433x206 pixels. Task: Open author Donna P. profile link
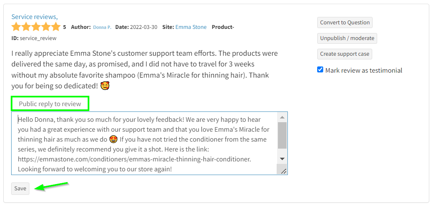(102, 27)
